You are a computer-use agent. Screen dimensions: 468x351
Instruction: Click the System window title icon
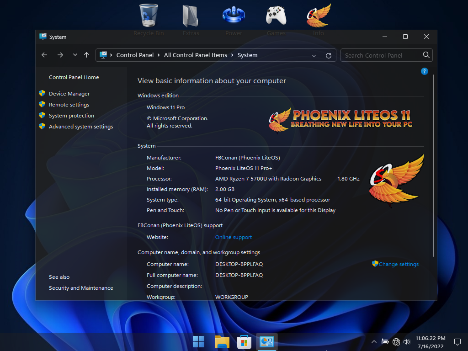click(x=43, y=37)
